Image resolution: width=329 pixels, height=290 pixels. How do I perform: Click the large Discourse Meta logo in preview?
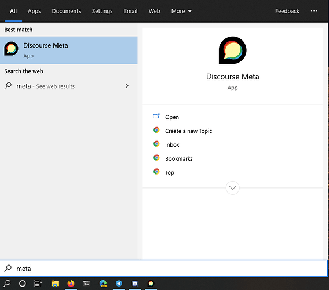[x=232, y=50]
